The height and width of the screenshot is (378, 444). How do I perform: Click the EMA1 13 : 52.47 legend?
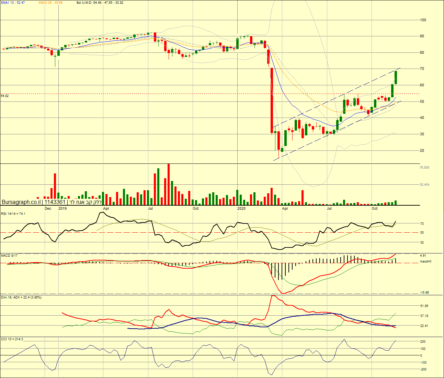13,3
